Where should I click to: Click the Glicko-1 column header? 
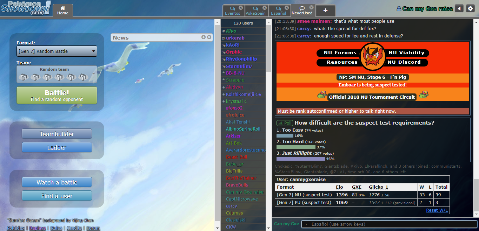tap(378, 187)
